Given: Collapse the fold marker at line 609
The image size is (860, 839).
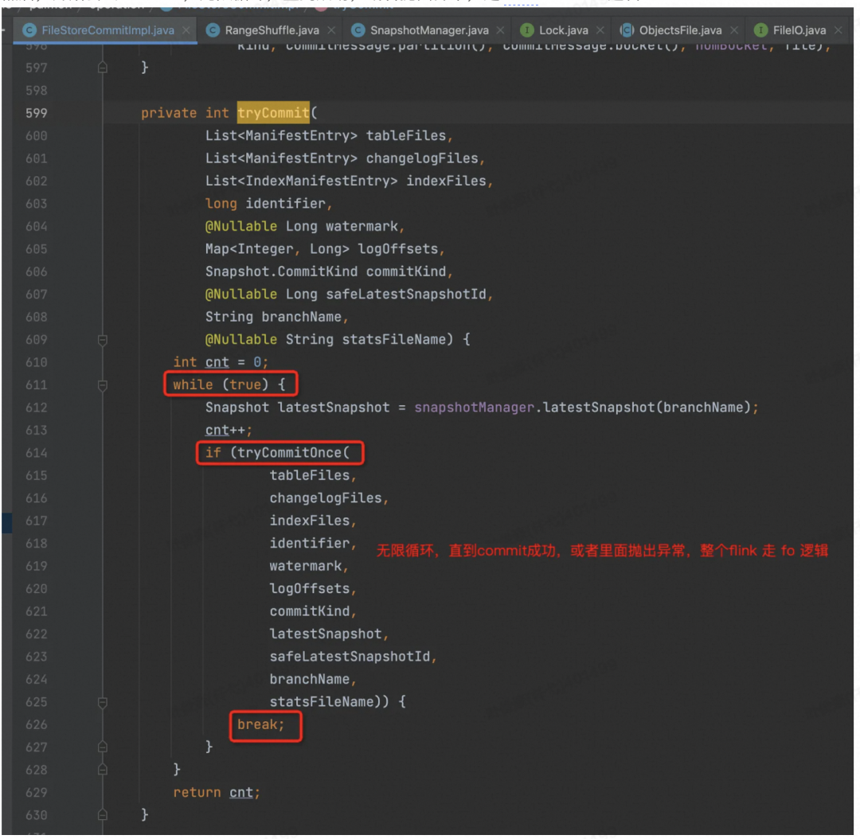Looking at the screenshot, I should tap(103, 340).
